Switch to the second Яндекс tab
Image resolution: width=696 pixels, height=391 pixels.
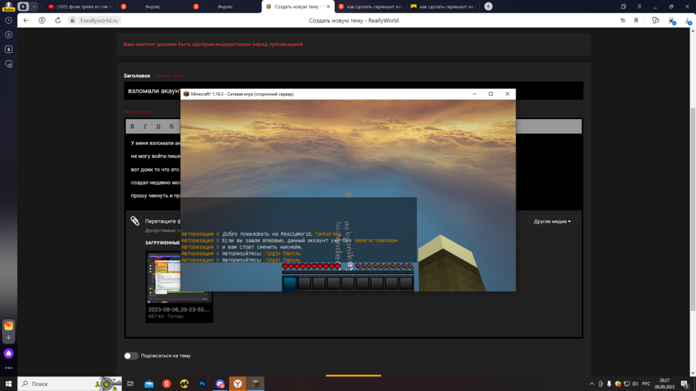[225, 7]
